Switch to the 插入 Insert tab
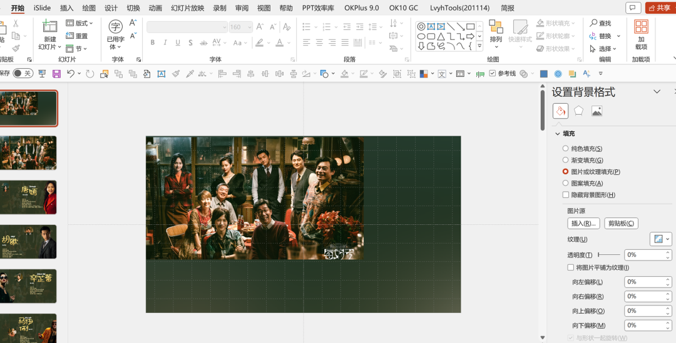The image size is (676, 343). [x=67, y=7]
